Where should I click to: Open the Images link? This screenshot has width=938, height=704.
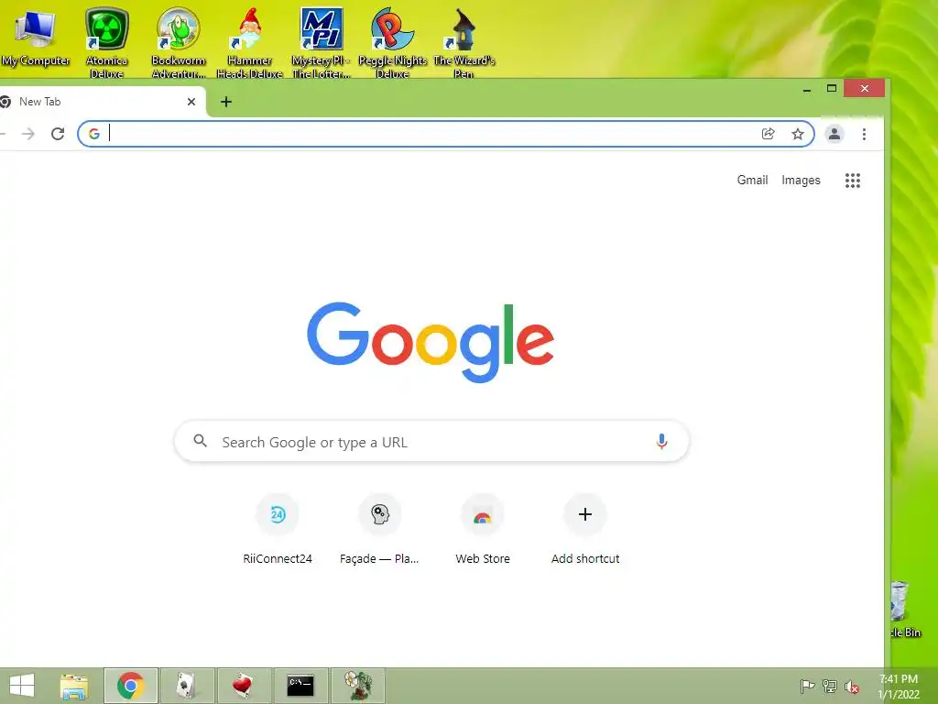[x=801, y=181]
